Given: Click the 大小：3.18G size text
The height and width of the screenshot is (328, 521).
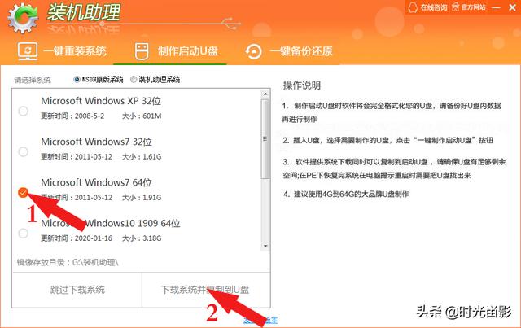Looking at the screenshot, I should coord(142,238).
